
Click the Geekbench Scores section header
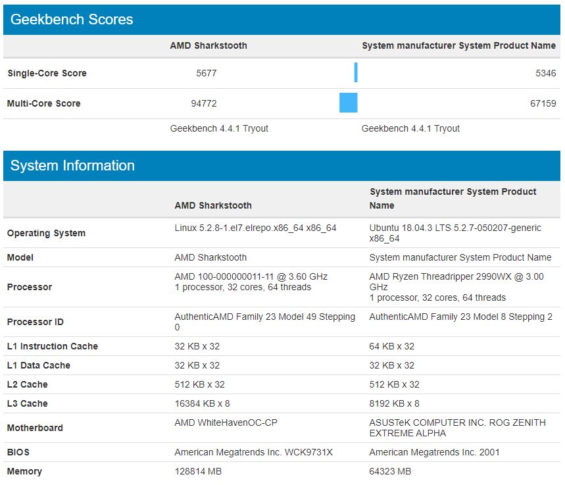(x=282, y=20)
